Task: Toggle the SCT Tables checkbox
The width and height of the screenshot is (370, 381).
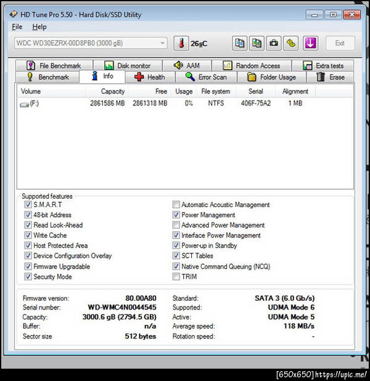Action: (x=176, y=255)
